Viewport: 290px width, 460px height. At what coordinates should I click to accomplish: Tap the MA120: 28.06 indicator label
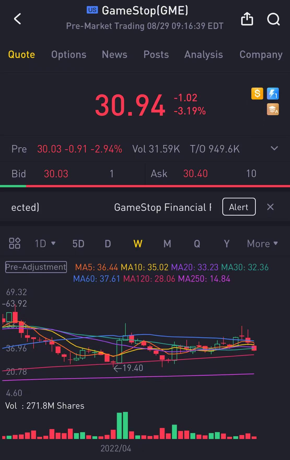(149, 279)
